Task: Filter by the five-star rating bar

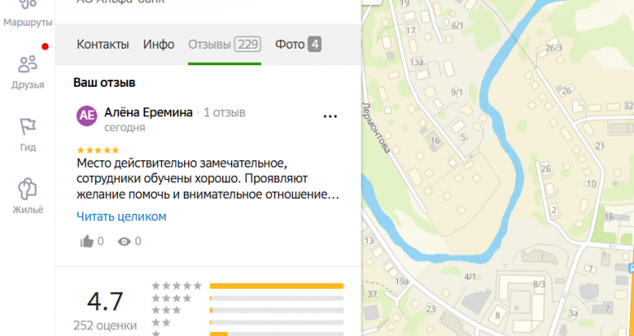Action: 277,286
